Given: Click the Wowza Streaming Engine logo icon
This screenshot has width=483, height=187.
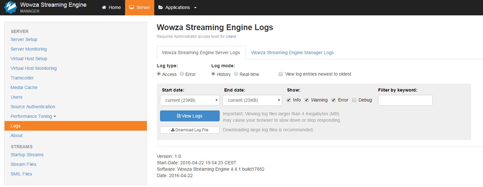Looking at the screenshot, I should (11, 7).
